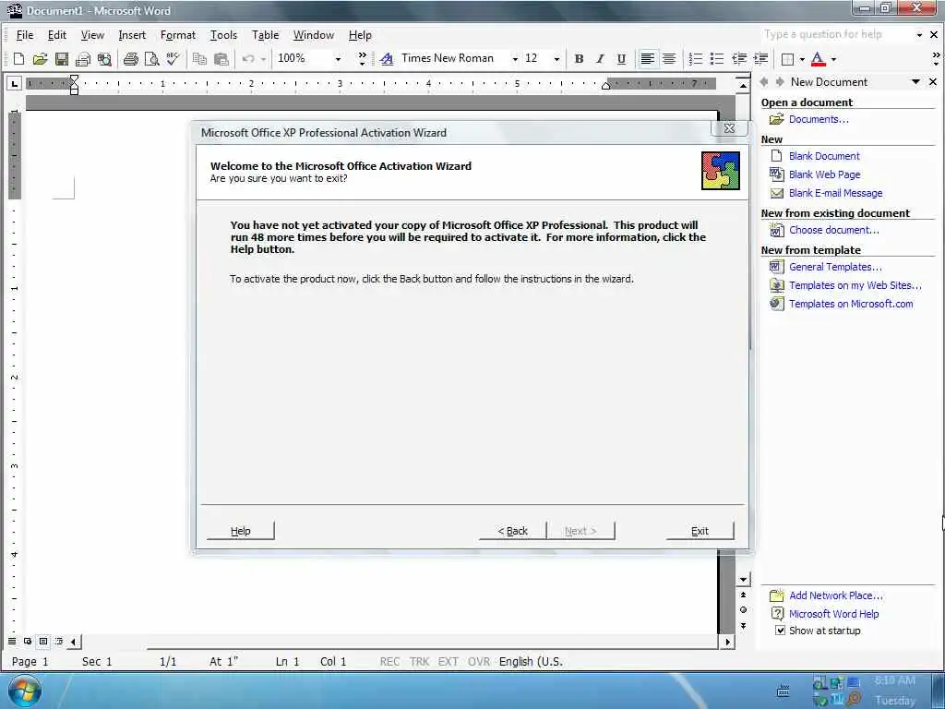Switch to Outline View button
The width and height of the screenshot is (945, 709).
click(59, 641)
